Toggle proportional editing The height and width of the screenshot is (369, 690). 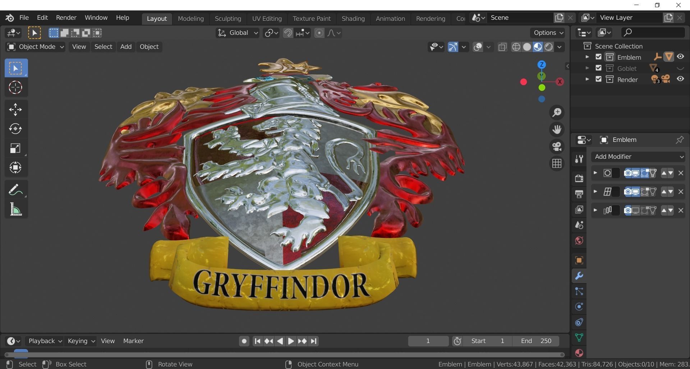click(x=319, y=33)
